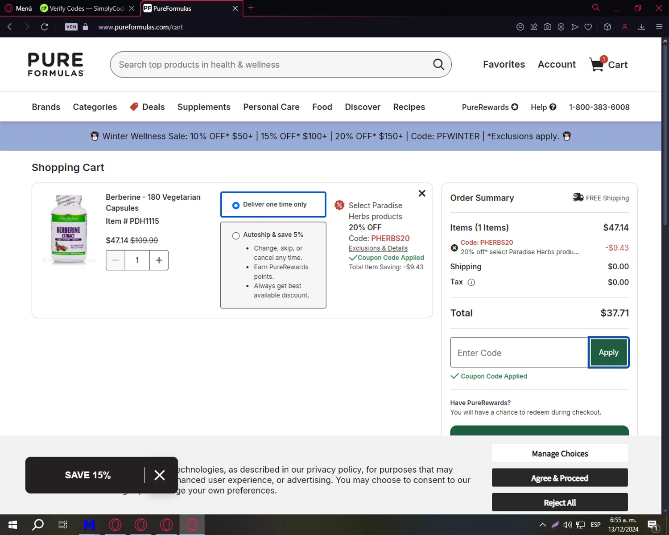669x535 pixels.
Task: Increase Berberine quantity with plus button
Action: click(x=159, y=260)
